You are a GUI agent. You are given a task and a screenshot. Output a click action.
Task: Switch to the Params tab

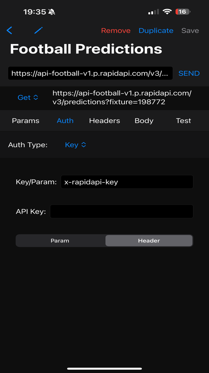25,121
